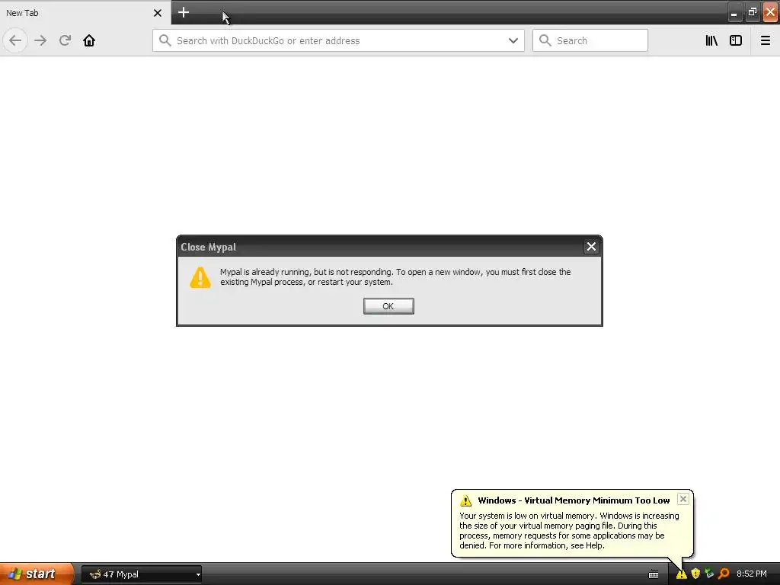The height and width of the screenshot is (585, 780).
Task: Click the Virtual Memory balloon warning icon
Action: click(465, 500)
